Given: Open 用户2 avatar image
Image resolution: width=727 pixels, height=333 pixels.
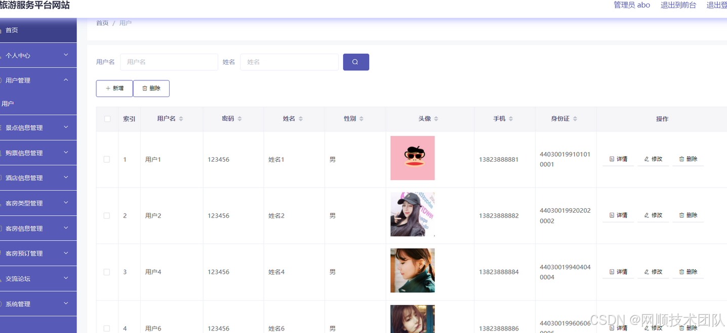Looking at the screenshot, I should (x=413, y=214).
